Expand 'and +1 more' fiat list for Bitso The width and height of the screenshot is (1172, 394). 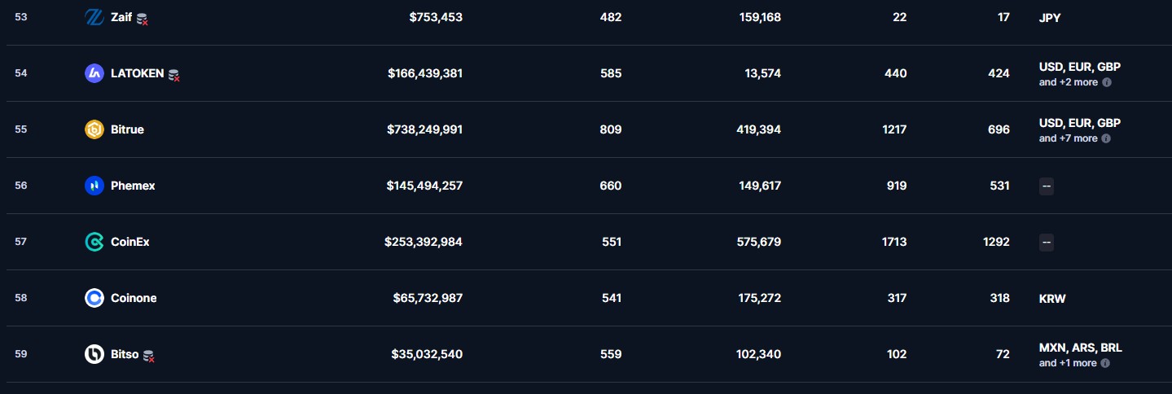tap(1068, 363)
